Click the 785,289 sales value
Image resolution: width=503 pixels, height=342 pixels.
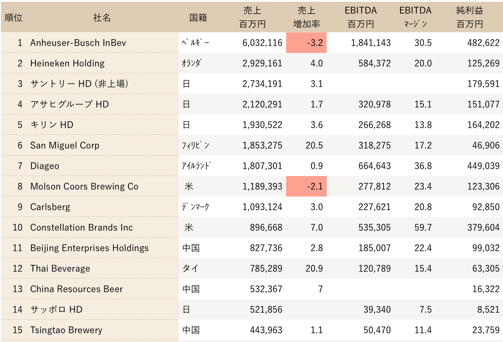[x=266, y=269]
